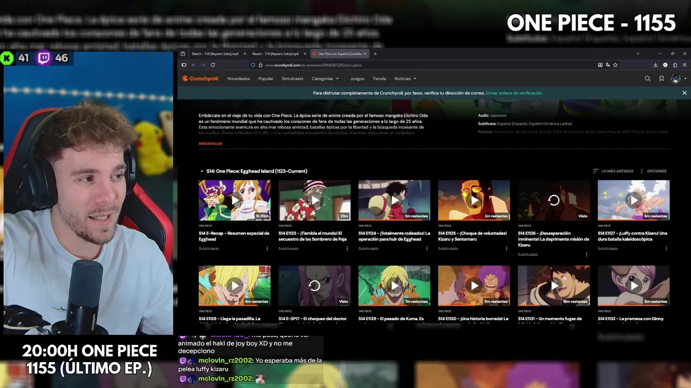Play E1128 Llega la pesadilla thumbnail
This screenshot has height=388, width=691.
tap(234, 286)
